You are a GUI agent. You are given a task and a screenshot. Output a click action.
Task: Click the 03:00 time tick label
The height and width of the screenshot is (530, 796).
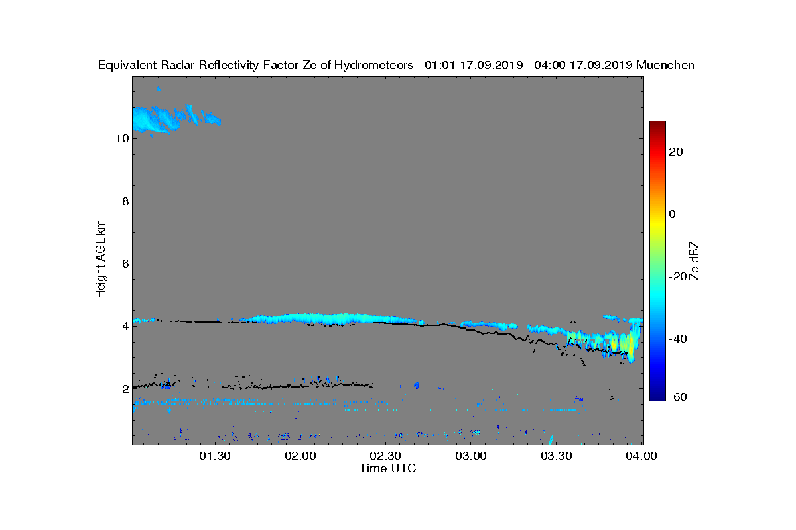point(472,456)
